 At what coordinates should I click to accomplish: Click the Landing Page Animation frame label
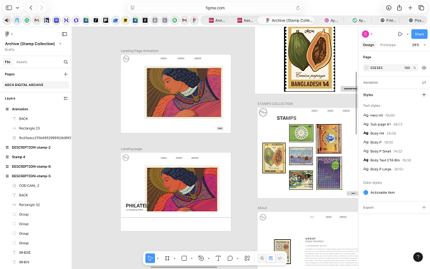[140, 51]
